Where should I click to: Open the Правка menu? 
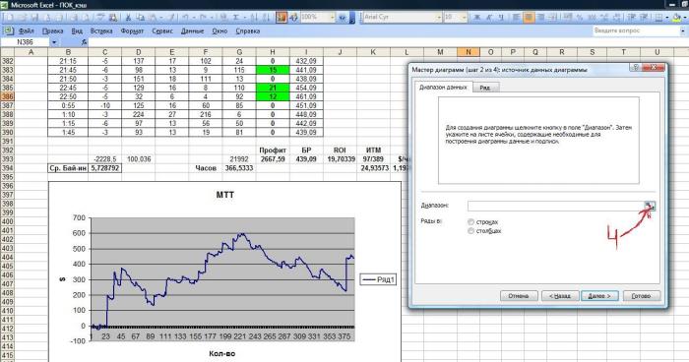click(x=53, y=31)
